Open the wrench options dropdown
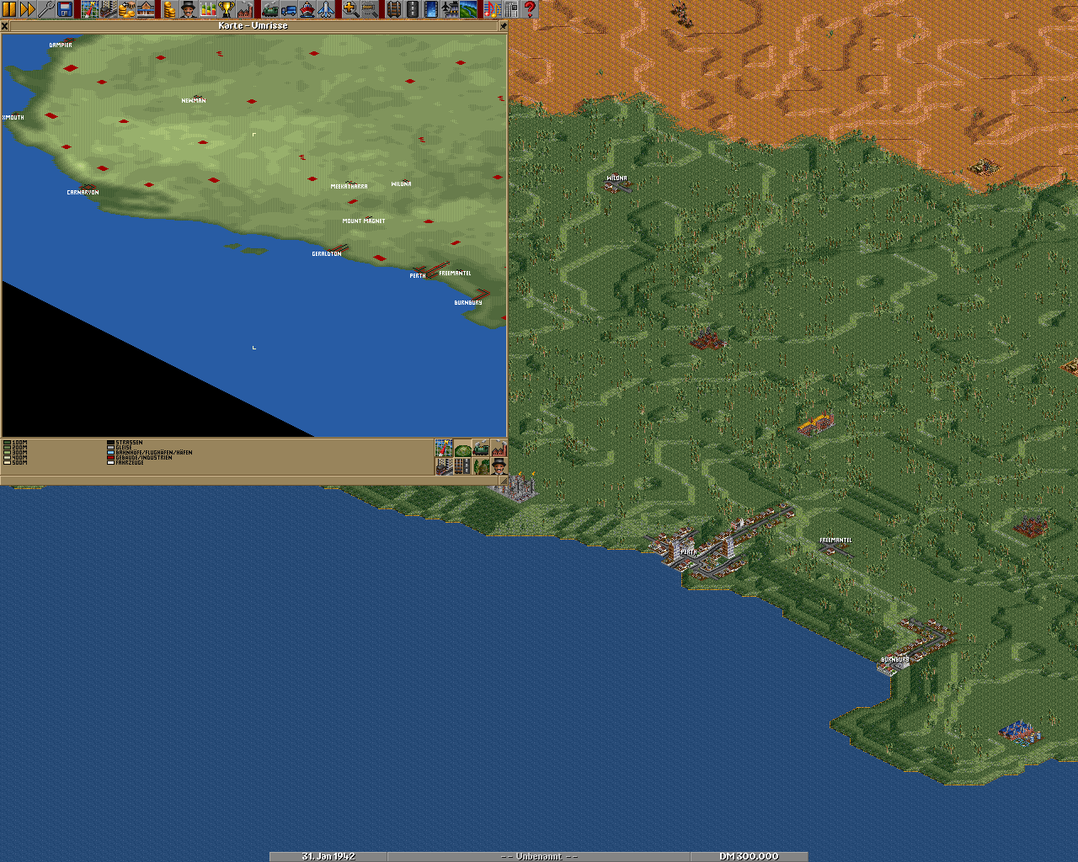The width and height of the screenshot is (1078, 862). click(46, 9)
